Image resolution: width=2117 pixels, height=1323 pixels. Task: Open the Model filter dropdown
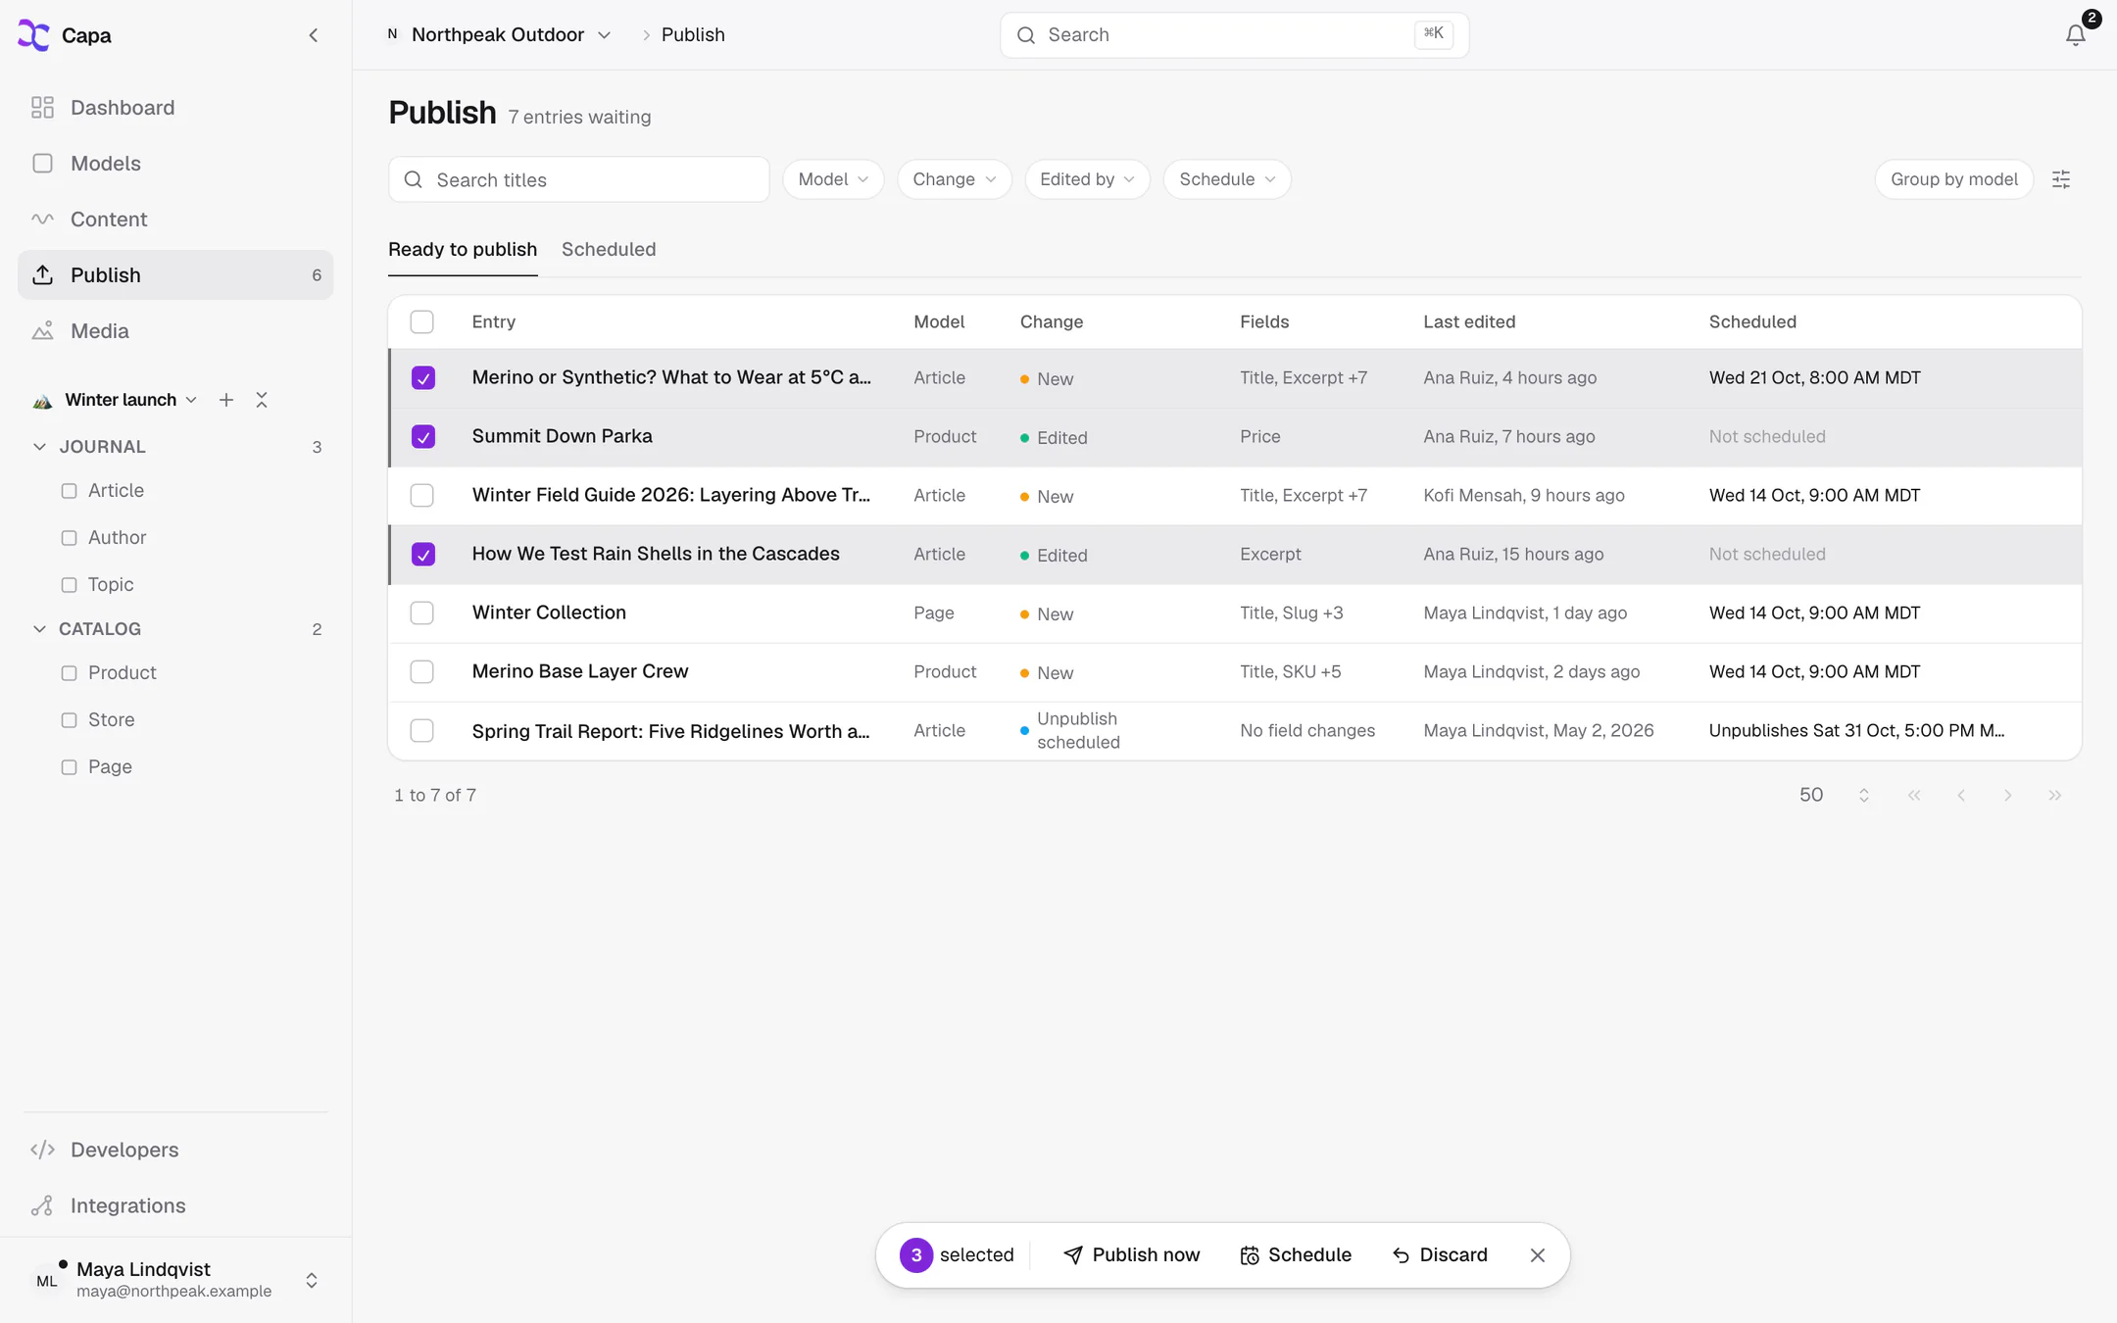833,179
